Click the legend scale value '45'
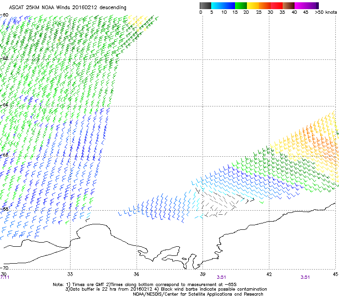 pyautogui.click(x=306, y=12)
